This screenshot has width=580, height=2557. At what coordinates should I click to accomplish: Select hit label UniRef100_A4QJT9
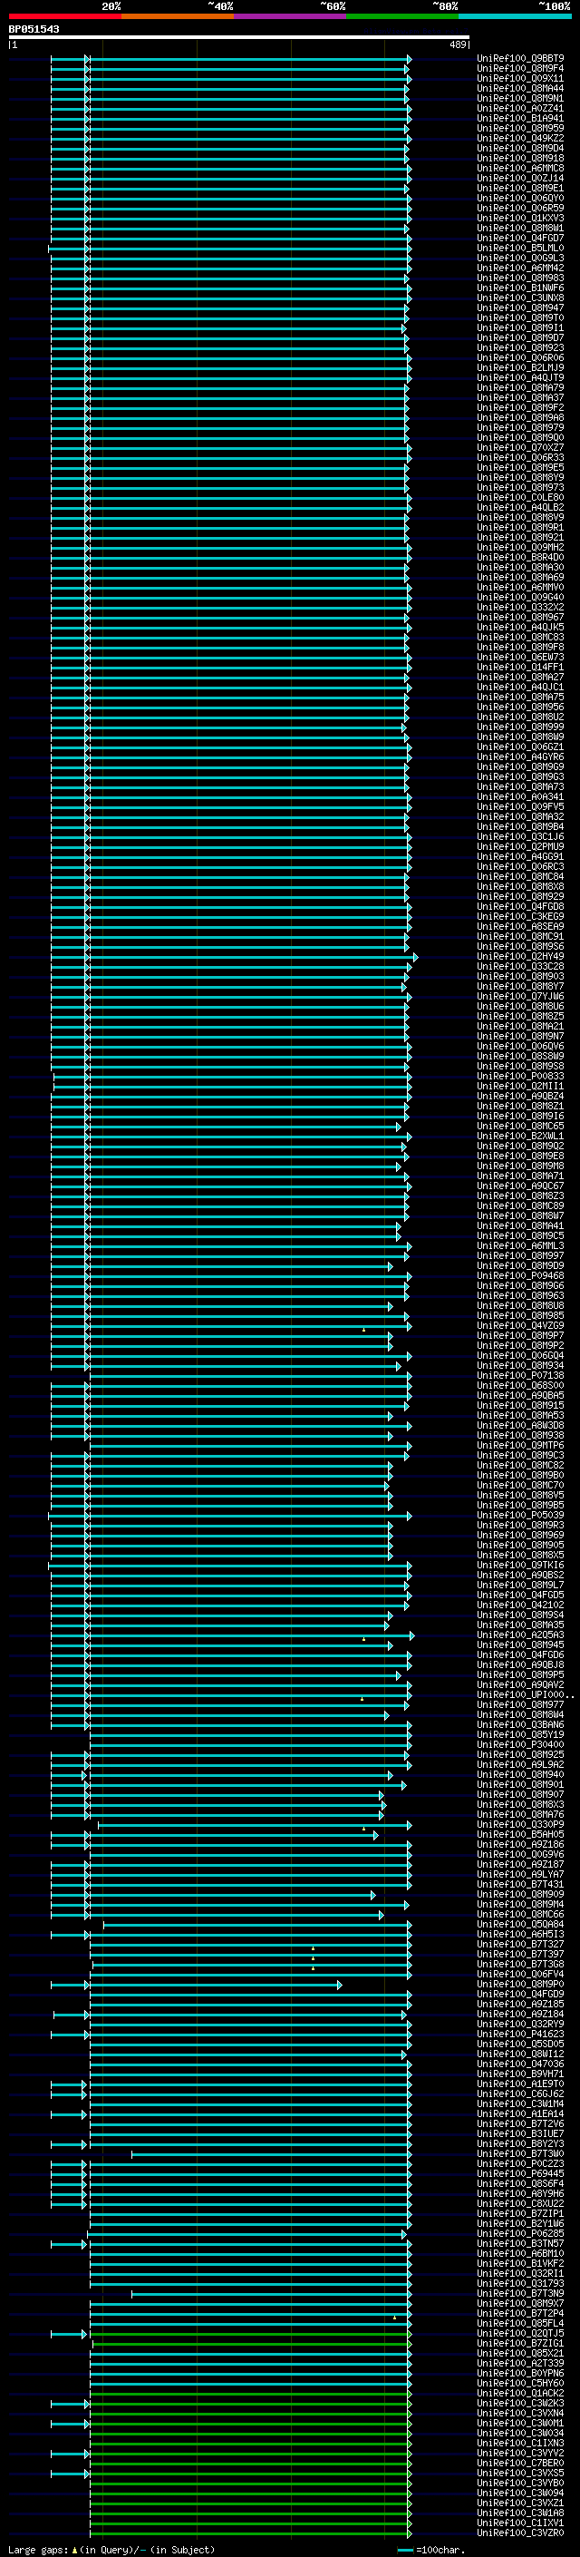click(520, 378)
